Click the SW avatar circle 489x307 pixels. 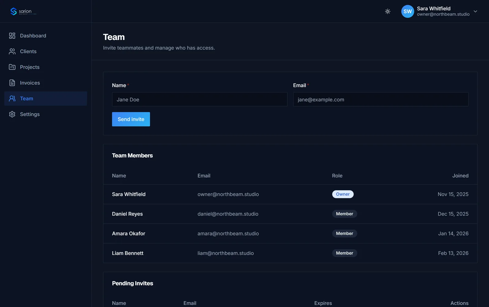click(407, 11)
